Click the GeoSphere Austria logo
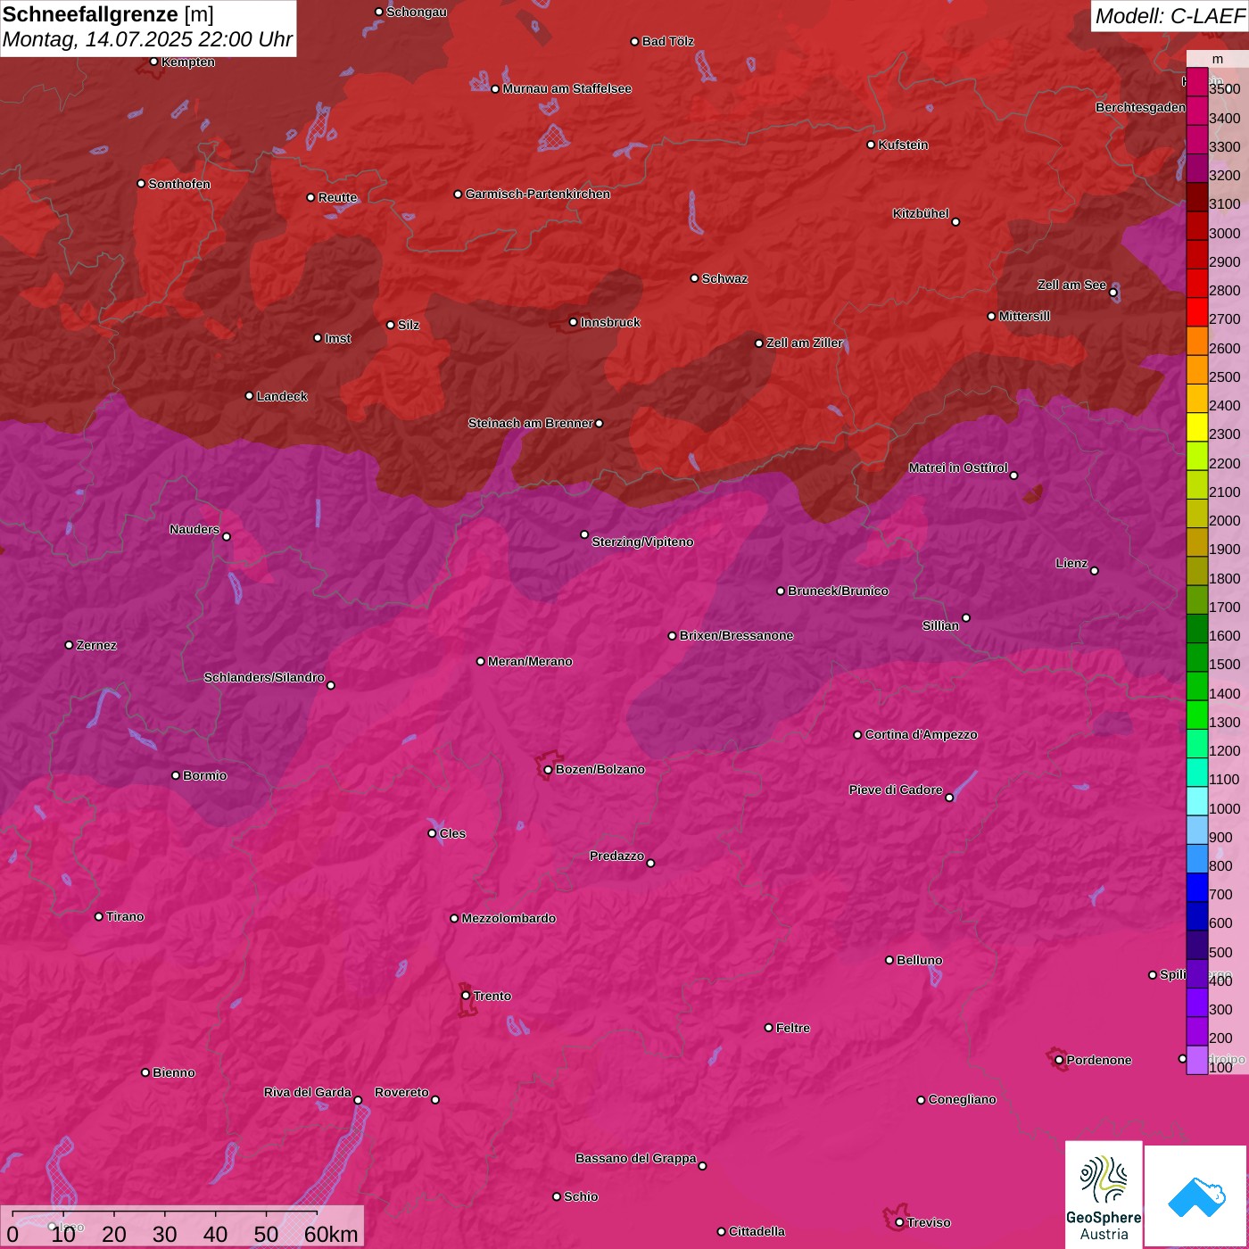Screen dimensions: 1249x1249 (x=1104, y=1194)
